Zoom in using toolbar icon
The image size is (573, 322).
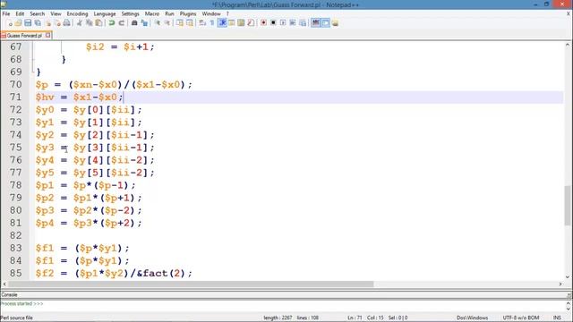(x=158, y=23)
